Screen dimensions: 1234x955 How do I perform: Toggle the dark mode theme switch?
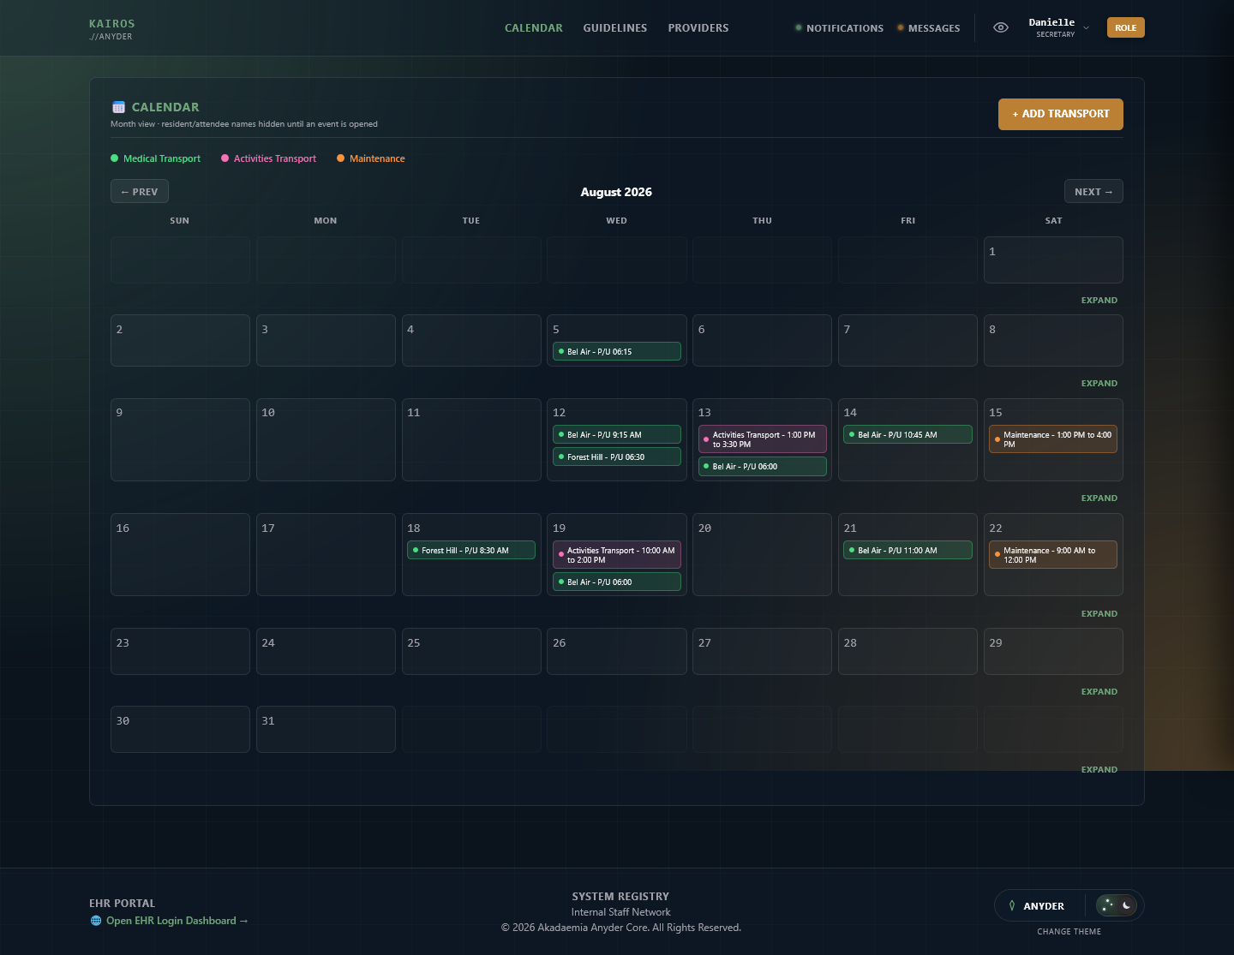pos(1117,905)
